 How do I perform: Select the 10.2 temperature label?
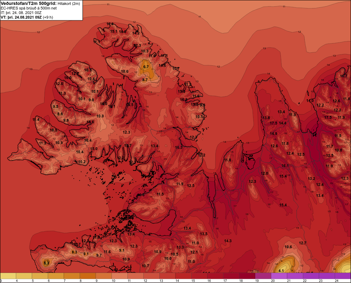coord(82,162)
